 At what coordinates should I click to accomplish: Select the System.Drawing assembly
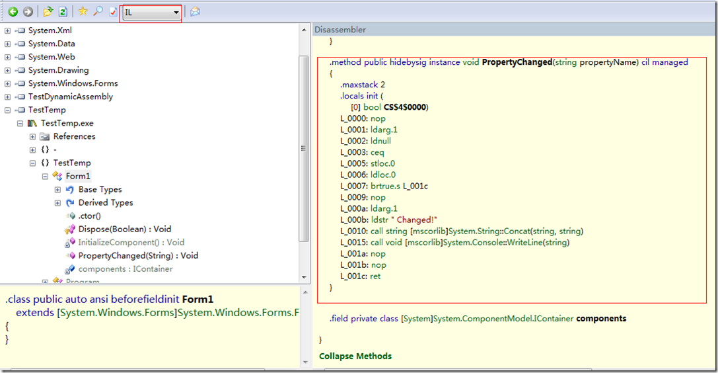point(58,70)
